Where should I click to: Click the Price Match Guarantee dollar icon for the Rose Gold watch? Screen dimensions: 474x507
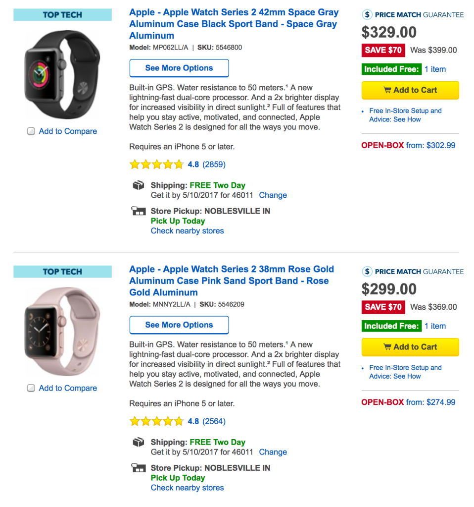point(367,271)
